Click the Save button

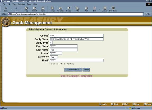click(86, 69)
